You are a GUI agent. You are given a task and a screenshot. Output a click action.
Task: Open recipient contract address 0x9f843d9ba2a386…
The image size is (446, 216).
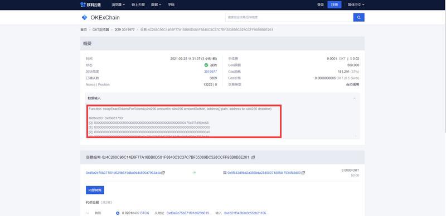coord(264,173)
